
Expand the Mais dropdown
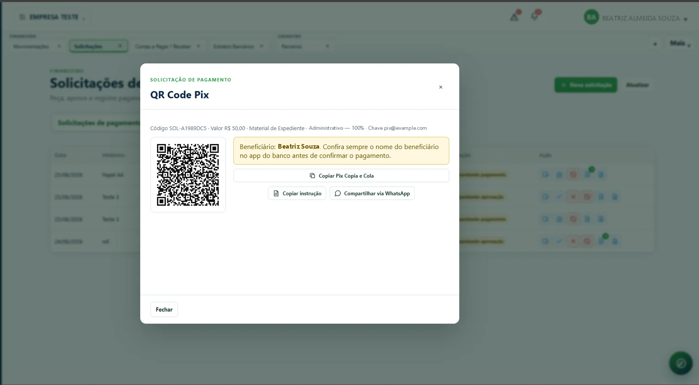[680, 43]
